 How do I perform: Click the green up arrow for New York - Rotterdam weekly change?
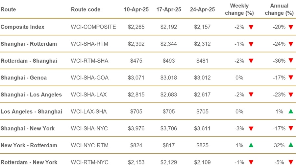pos(251,145)
